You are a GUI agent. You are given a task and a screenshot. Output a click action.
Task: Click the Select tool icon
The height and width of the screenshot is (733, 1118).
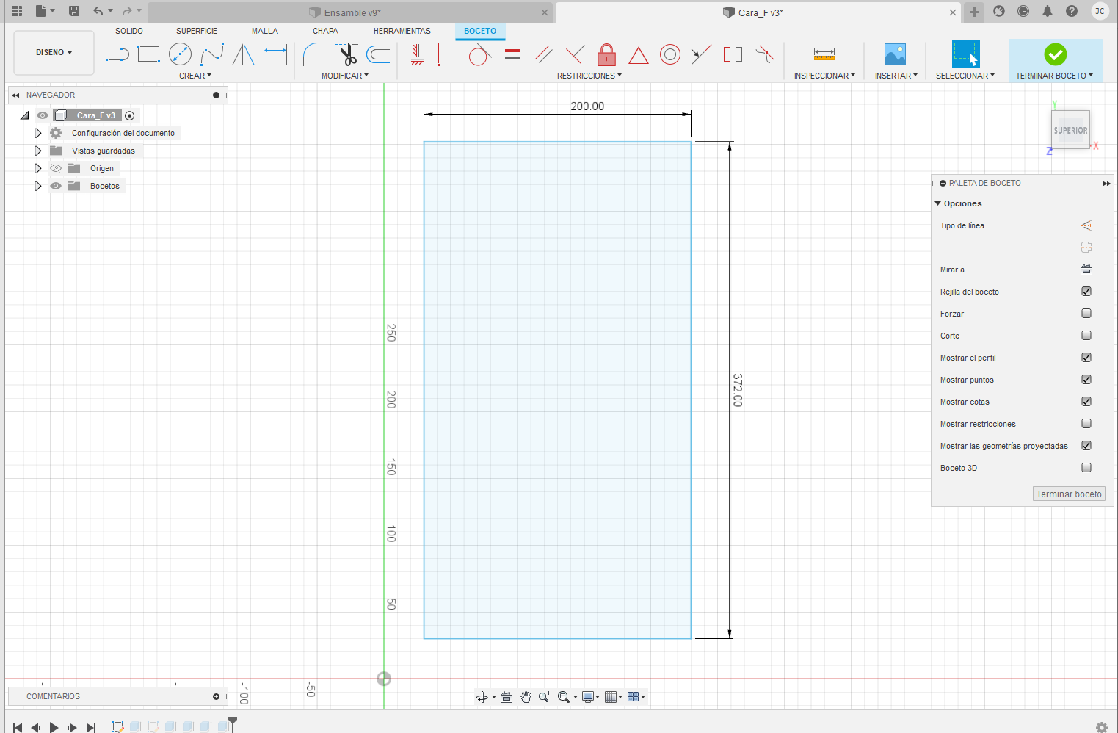point(965,54)
